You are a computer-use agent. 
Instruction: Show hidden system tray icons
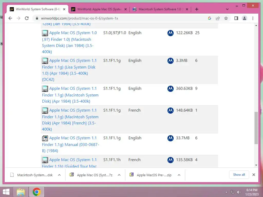coord(227,192)
